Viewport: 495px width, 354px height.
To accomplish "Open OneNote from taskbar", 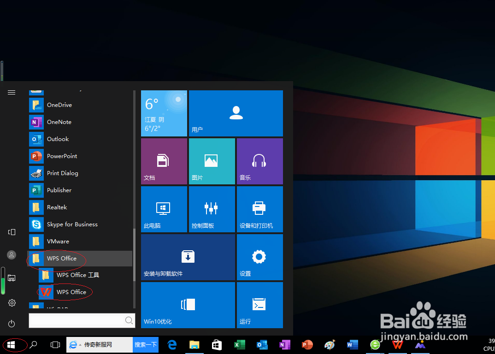I will tap(285, 345).
